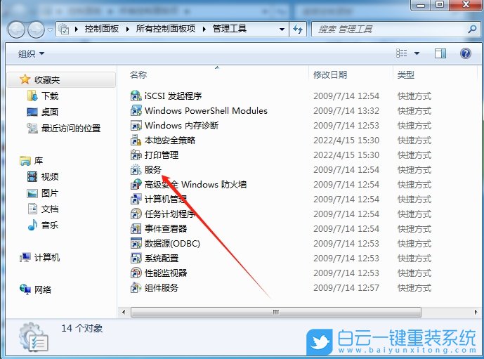Screen dimensions: 484x359
Task: Select the Windows 内存诊断 icon
Action: tap(136, 126)
